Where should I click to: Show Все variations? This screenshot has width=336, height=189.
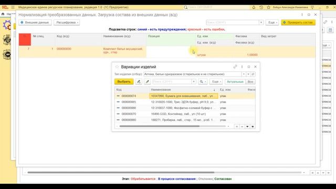pyautogui.click(x=250, y=82)
